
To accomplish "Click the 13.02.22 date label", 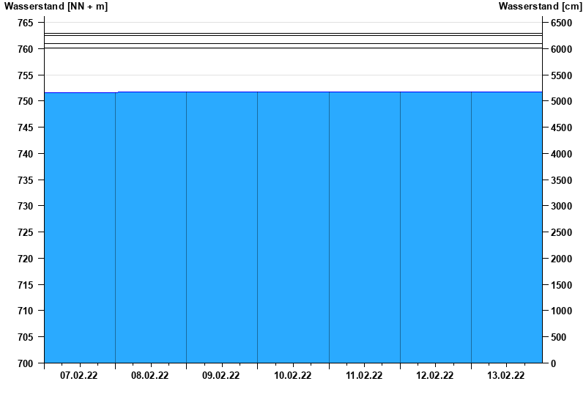I will [506, 376].
